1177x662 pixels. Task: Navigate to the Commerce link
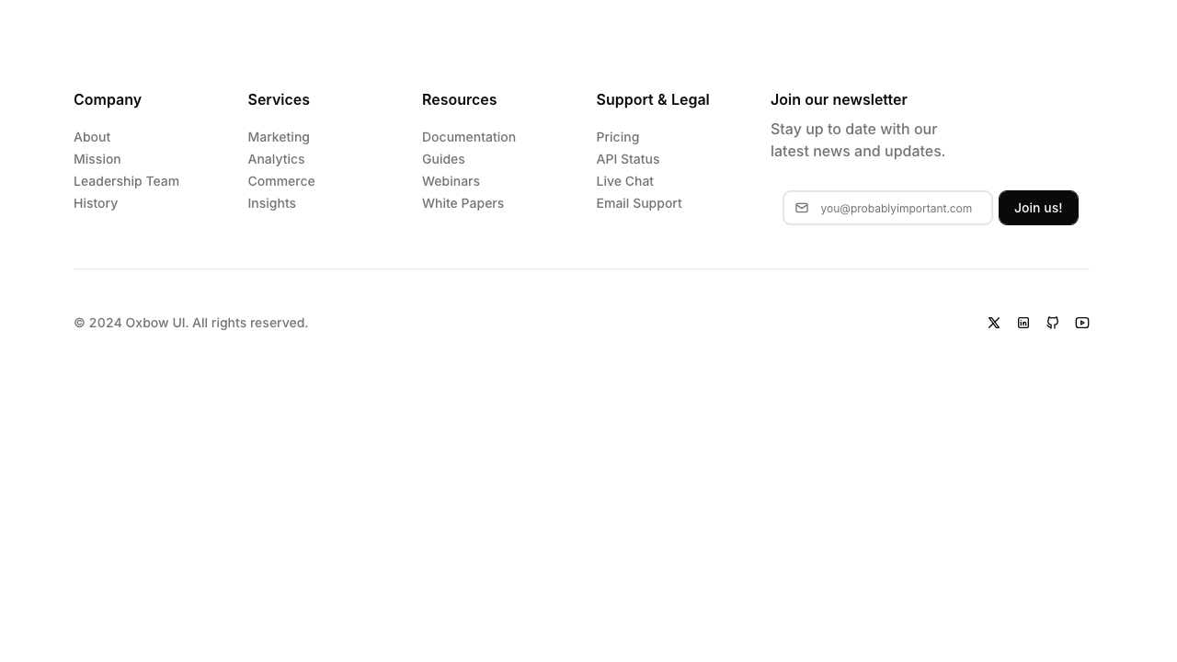tap(281, 181)
